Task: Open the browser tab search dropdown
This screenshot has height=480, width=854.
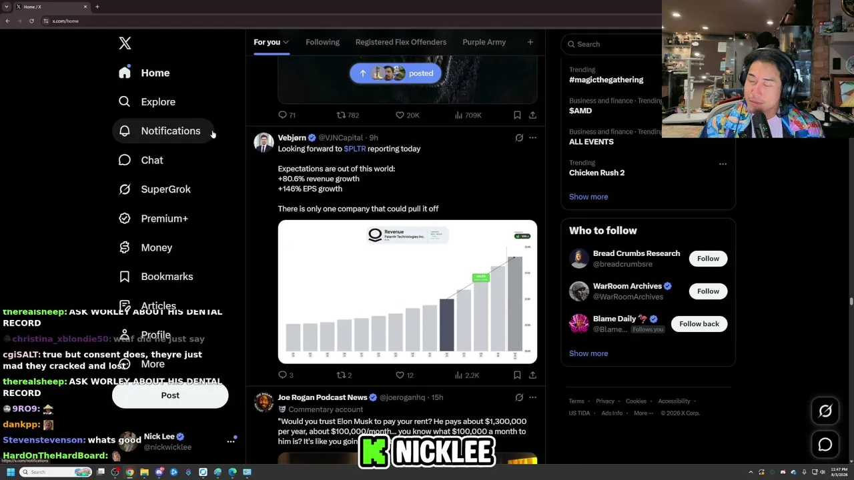Action: [x=7, y=7]
